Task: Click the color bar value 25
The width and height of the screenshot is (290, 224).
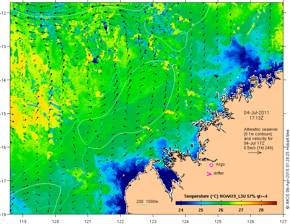Action: pyautogui.click(x=201, y=210)
